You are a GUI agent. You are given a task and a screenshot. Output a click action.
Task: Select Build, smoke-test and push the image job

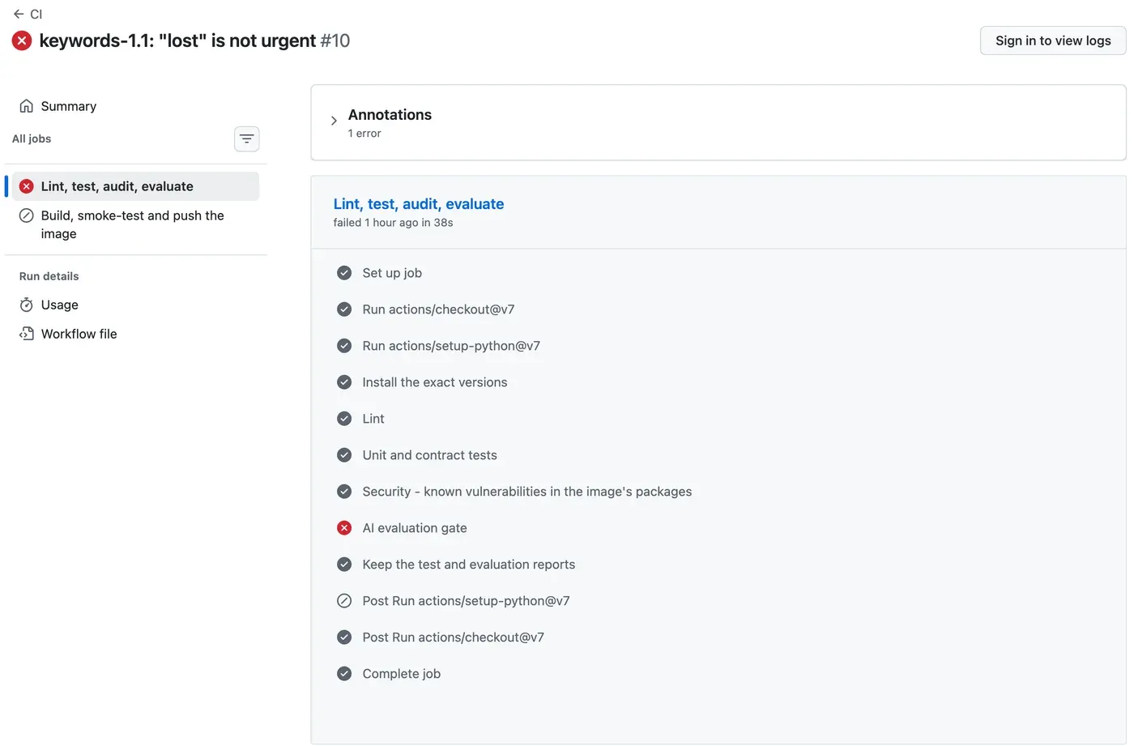click(x=135, y=224)
